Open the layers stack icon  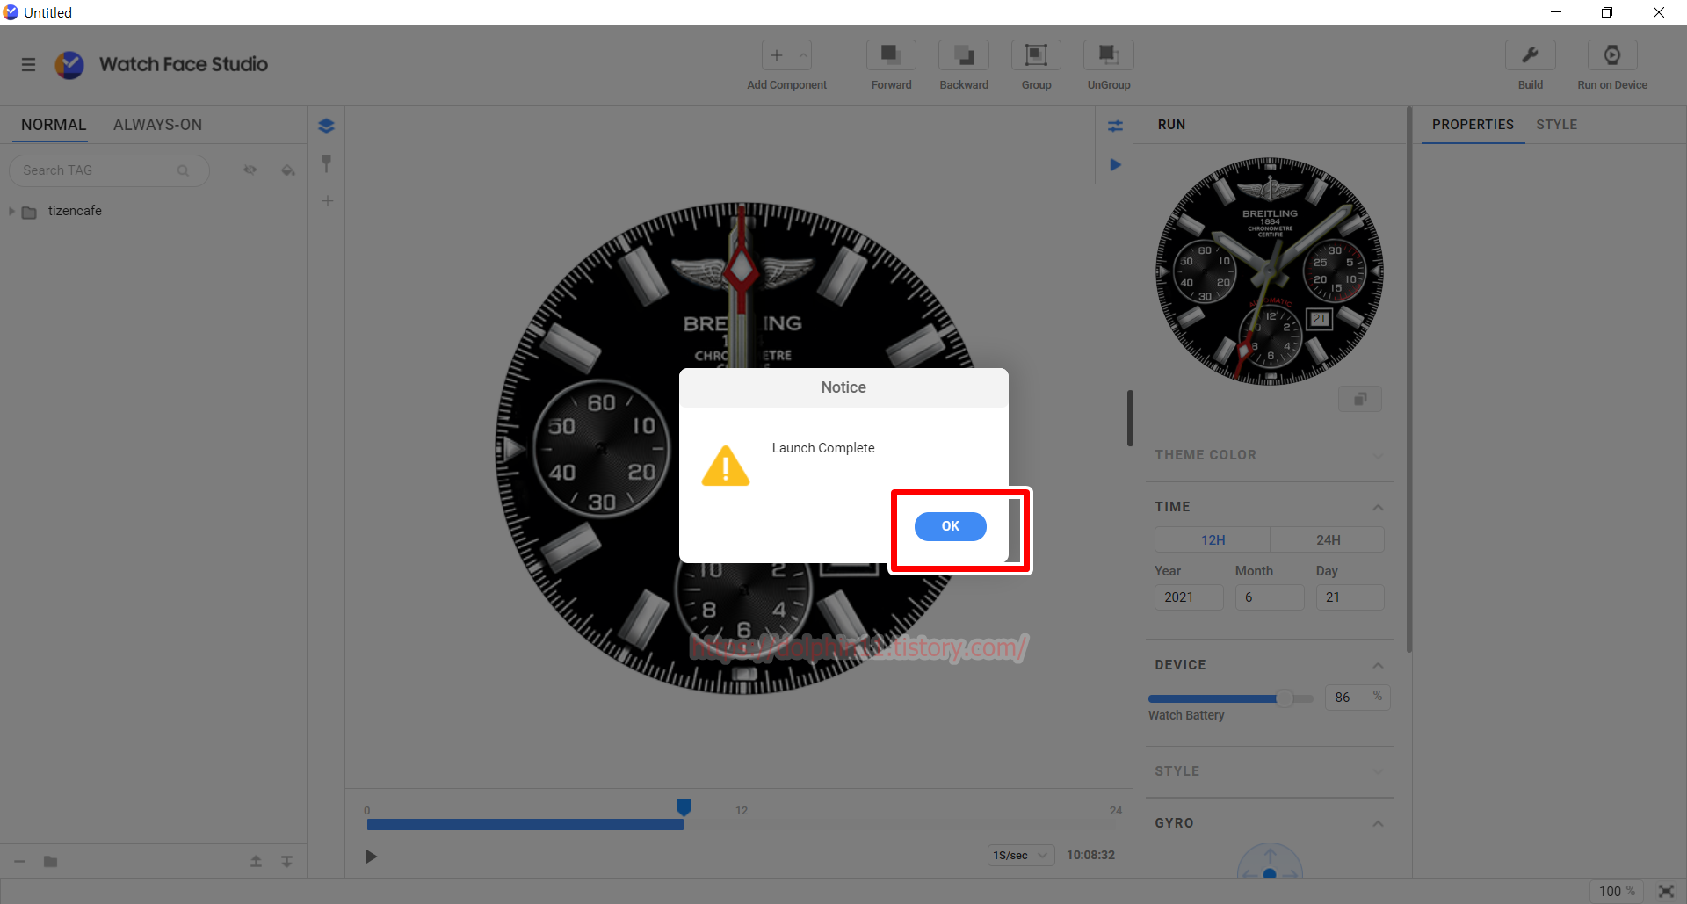[326, 126]
